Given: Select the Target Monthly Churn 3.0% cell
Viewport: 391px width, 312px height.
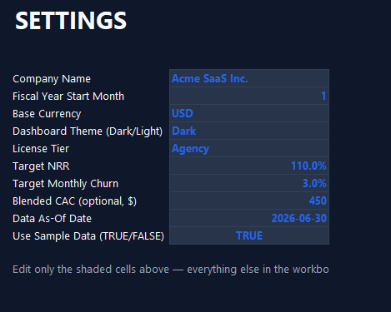Looking at the screenshot, I should pyautogui.click(x=249, y=183).
